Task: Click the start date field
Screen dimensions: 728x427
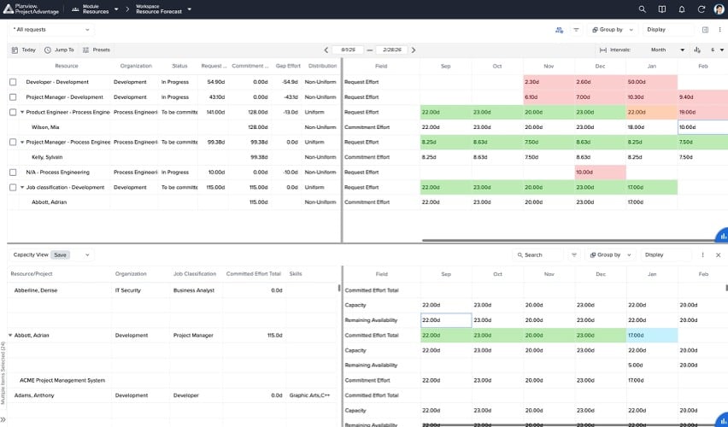Action: click(348, 50)
